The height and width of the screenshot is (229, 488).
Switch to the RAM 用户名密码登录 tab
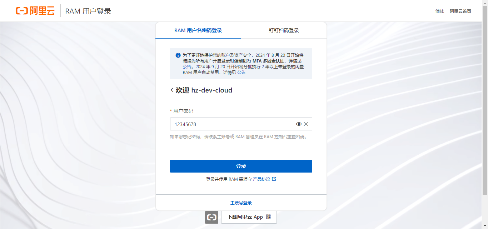coord(198,30)
